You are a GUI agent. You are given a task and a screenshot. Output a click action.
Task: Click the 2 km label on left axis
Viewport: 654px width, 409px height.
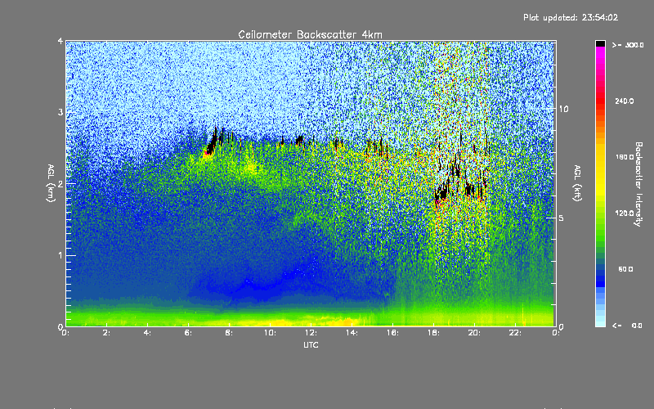[x=60, y=183]
